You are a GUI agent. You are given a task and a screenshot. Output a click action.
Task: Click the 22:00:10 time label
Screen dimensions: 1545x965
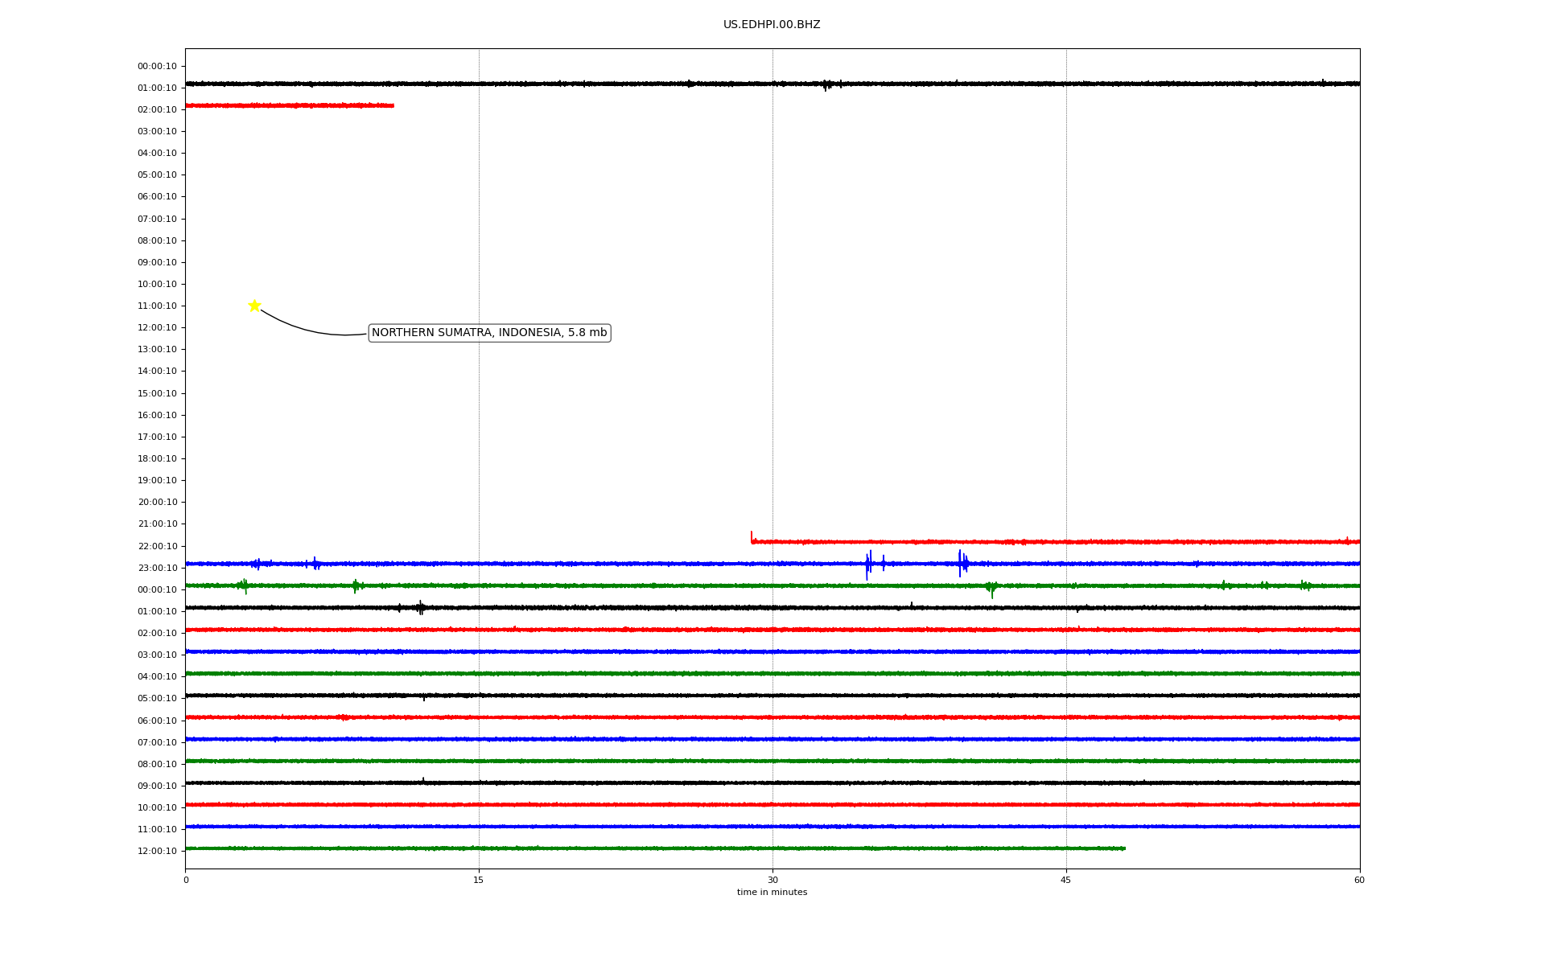click(x=157, y=547)
